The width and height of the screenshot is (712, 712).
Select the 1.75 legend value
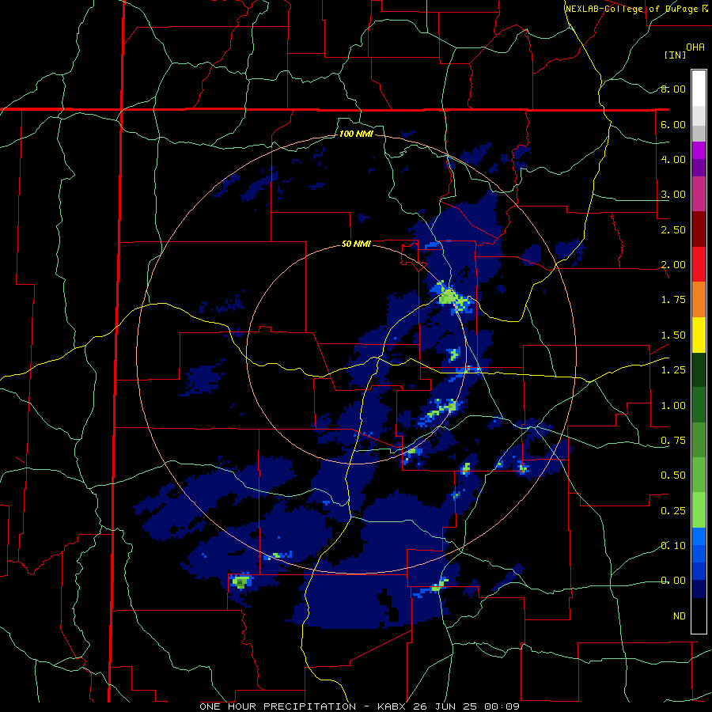(x=673, y=300)
